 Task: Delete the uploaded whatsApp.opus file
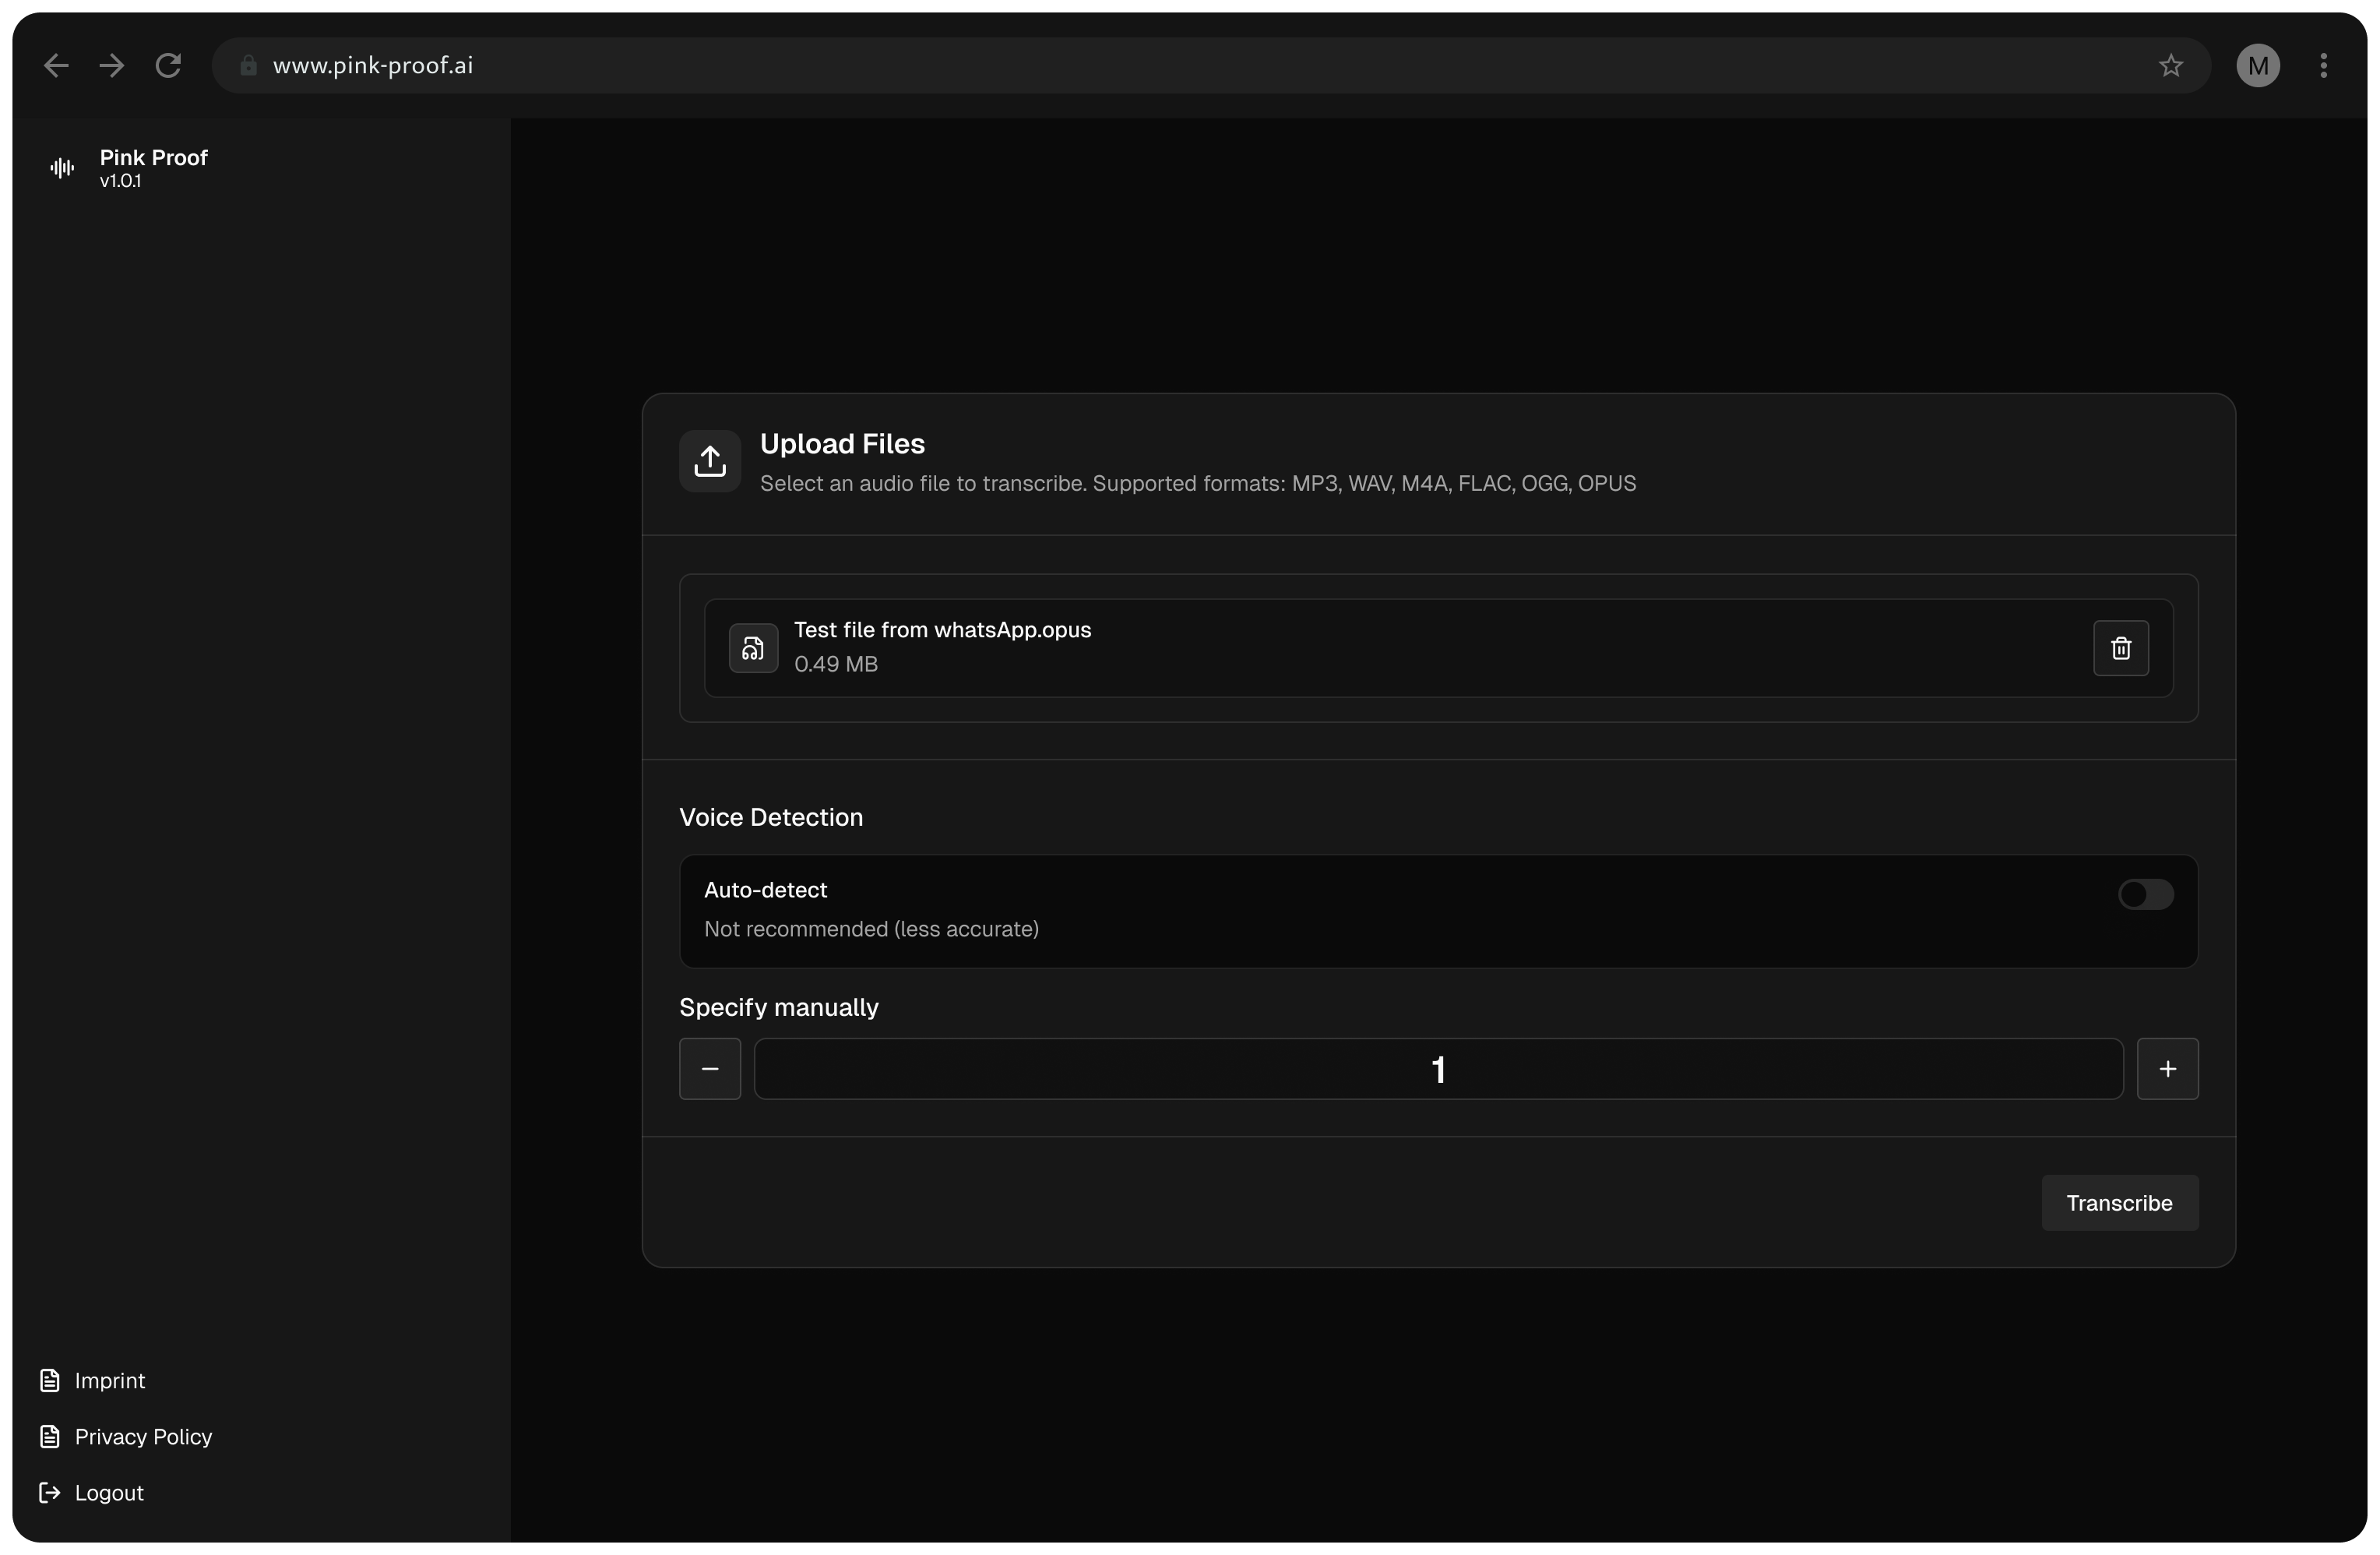click(2120, 648)
